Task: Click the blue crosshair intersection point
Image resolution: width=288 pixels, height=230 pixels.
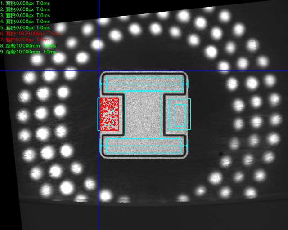Action: (99, 70)
